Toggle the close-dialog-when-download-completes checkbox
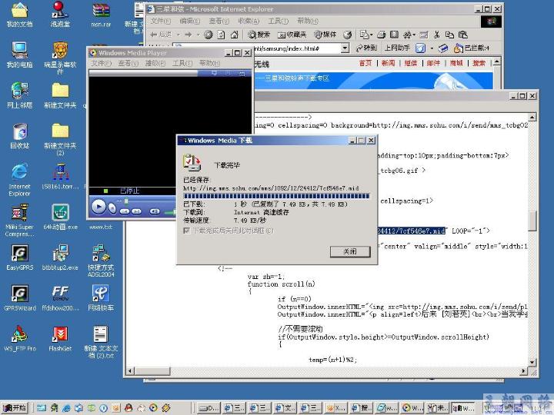Viewport: 554px width, 415px height. pos(187,231)
